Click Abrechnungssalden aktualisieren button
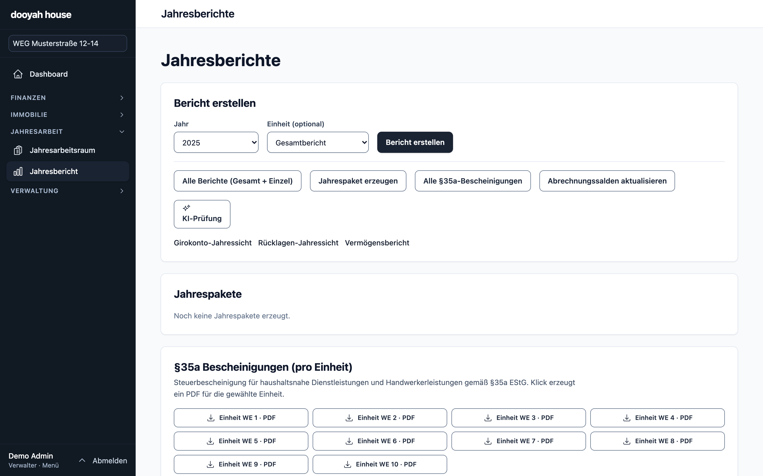 pos(607,181)
